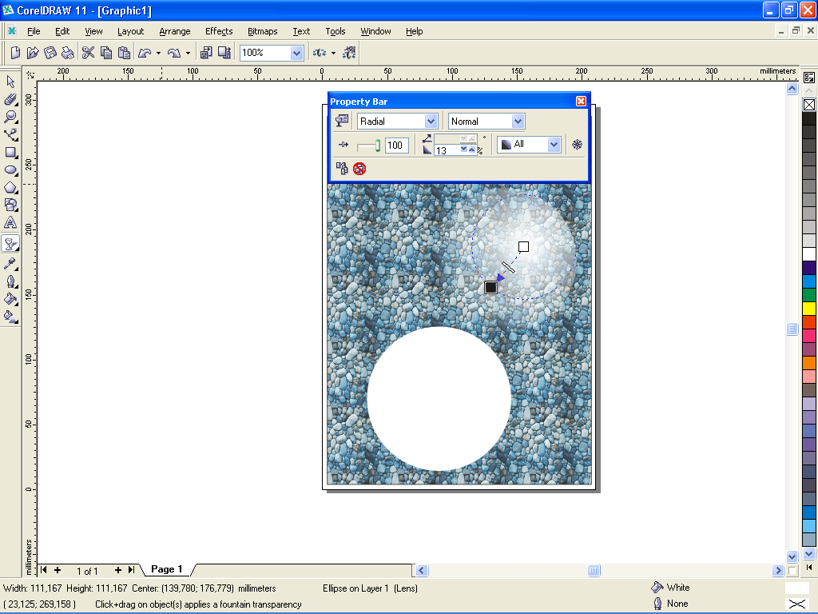The image size is (818, 614).
Task: Expand the Redo history dropdown arrow
Action: point(188,53)
